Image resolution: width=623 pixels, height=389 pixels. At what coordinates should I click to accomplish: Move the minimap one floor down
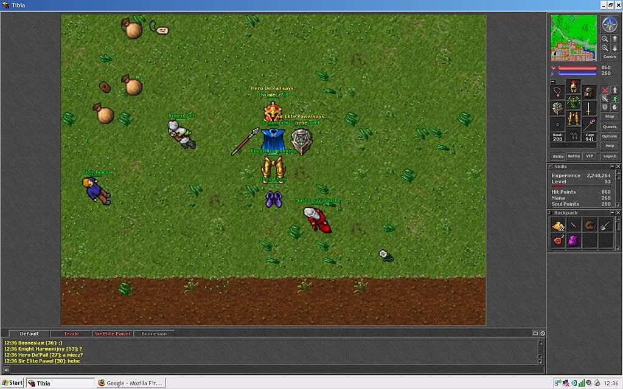pyautogui.click(x=614, y=48)
